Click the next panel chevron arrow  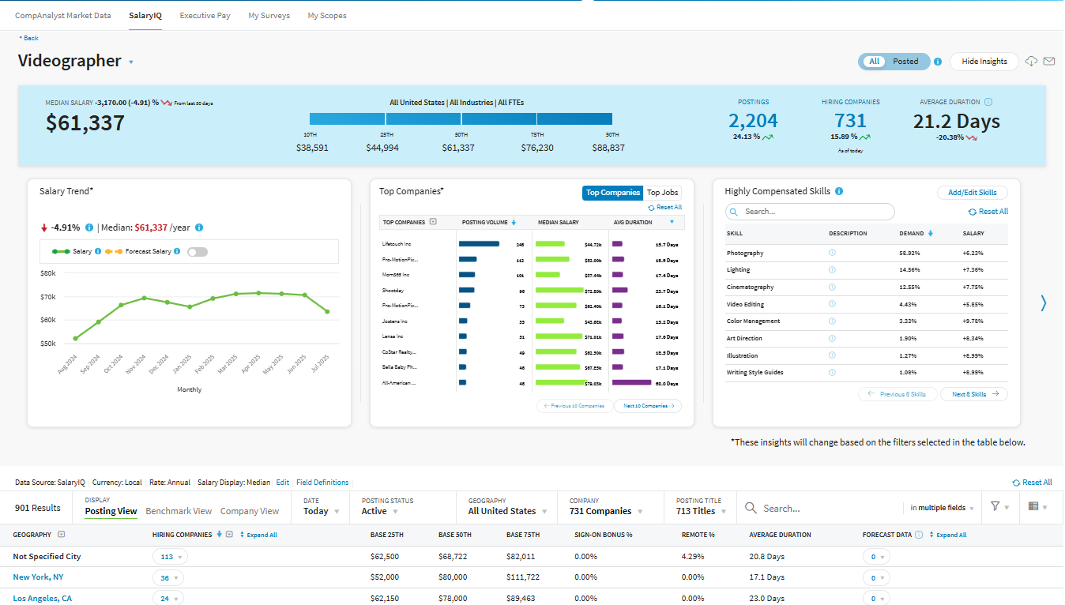[x=1043, y=302]
